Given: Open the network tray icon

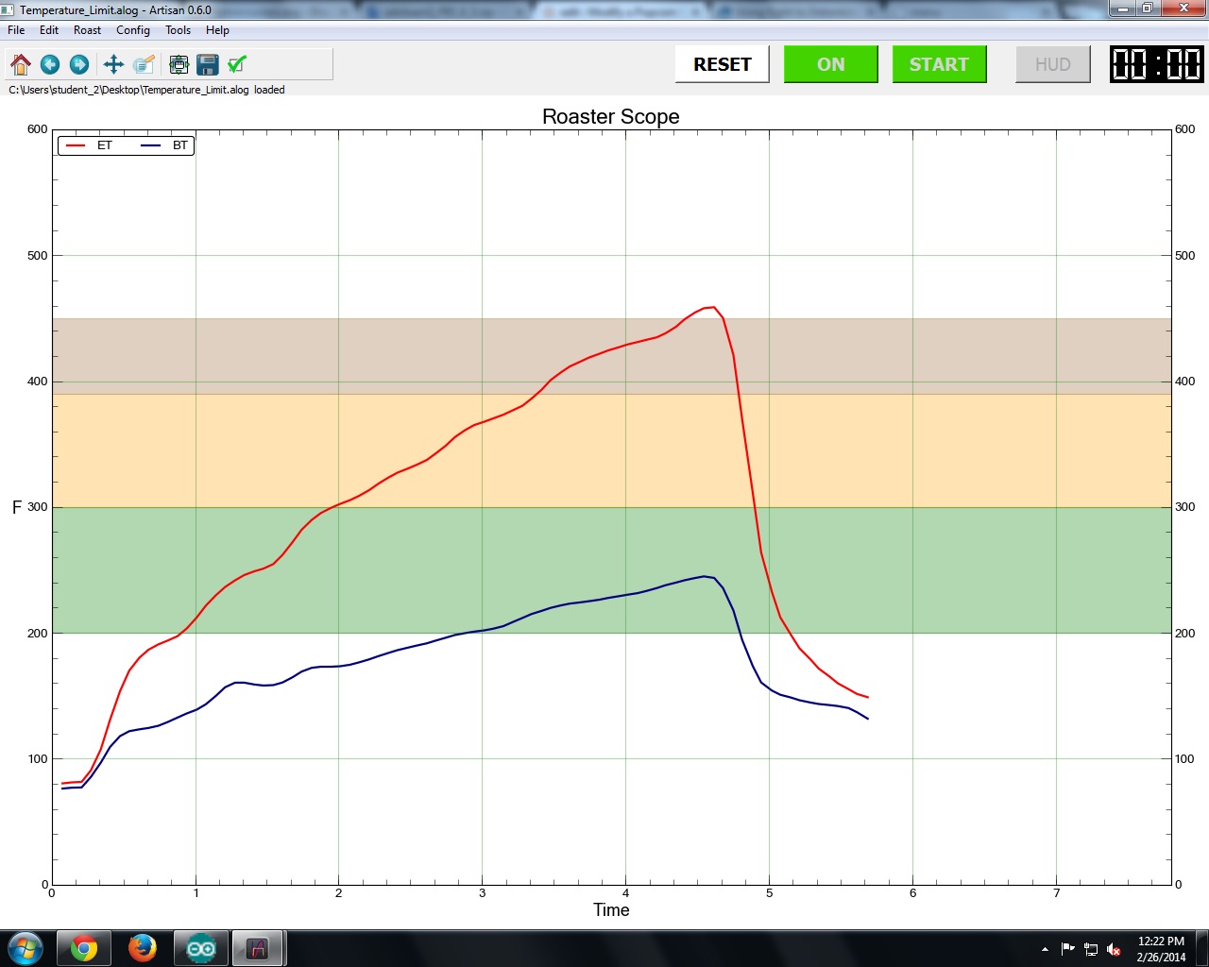Looking at the screenshot, I should (x=1091, y=949).
